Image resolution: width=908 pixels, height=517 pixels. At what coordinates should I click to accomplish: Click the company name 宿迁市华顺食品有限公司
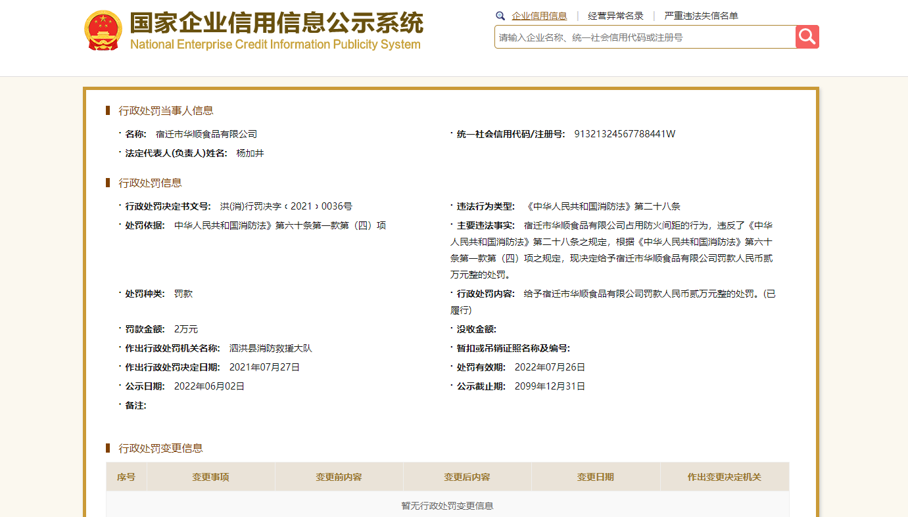click(206, 134)
